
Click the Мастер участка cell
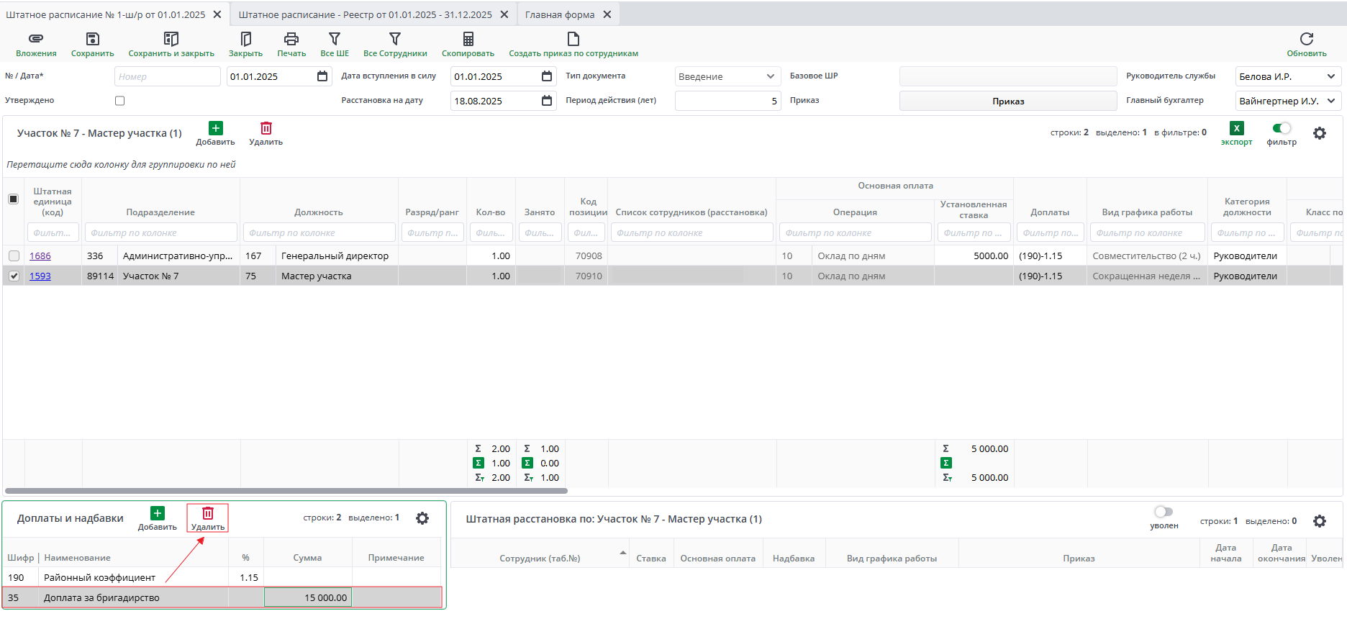click(336, 276)
